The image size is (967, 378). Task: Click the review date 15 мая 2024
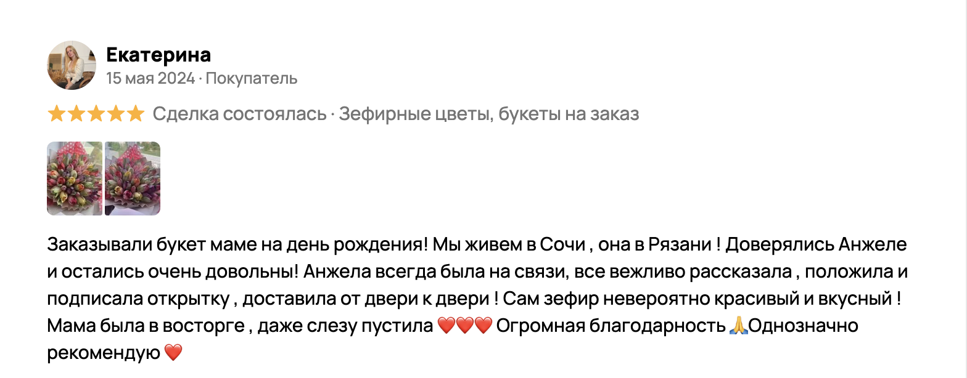click(x=150, y=79)
